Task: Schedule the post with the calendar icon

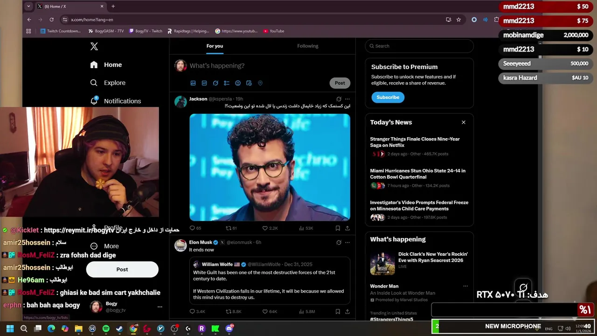Action: [249, 83]
